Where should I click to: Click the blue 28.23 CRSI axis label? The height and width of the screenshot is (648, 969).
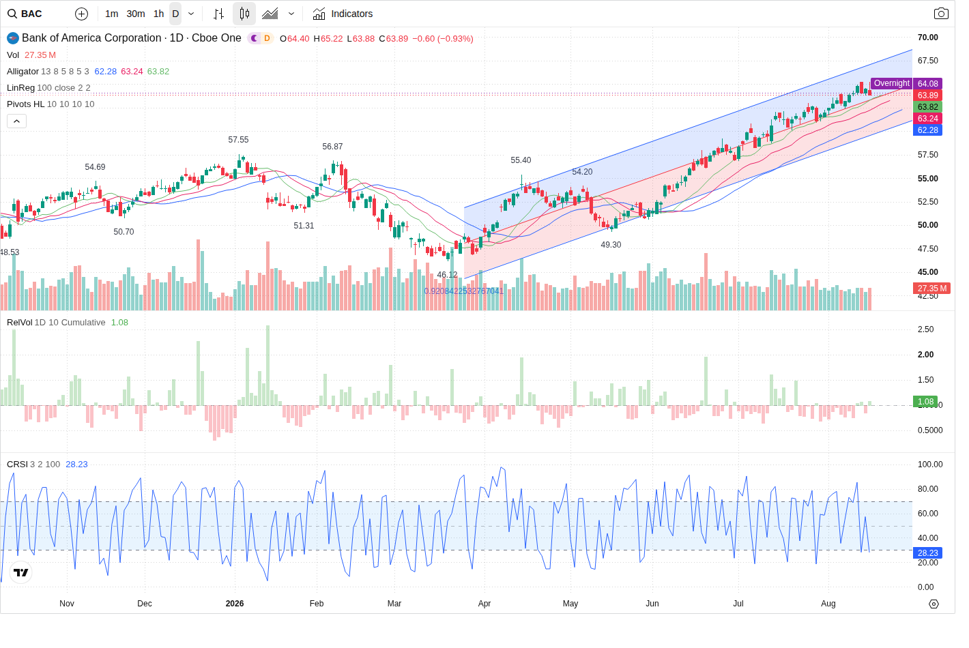tap(927, 553)
